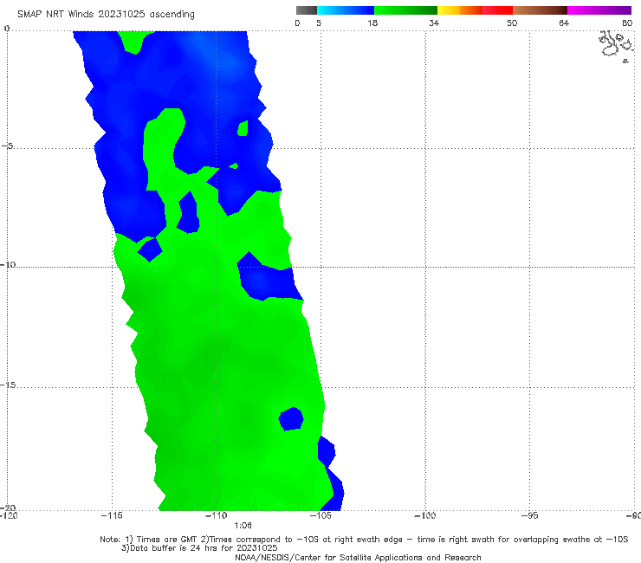641x563 pixels.
Task: Click the yellow-red 34-50 color bar segment
Action: tap(475, 10)
